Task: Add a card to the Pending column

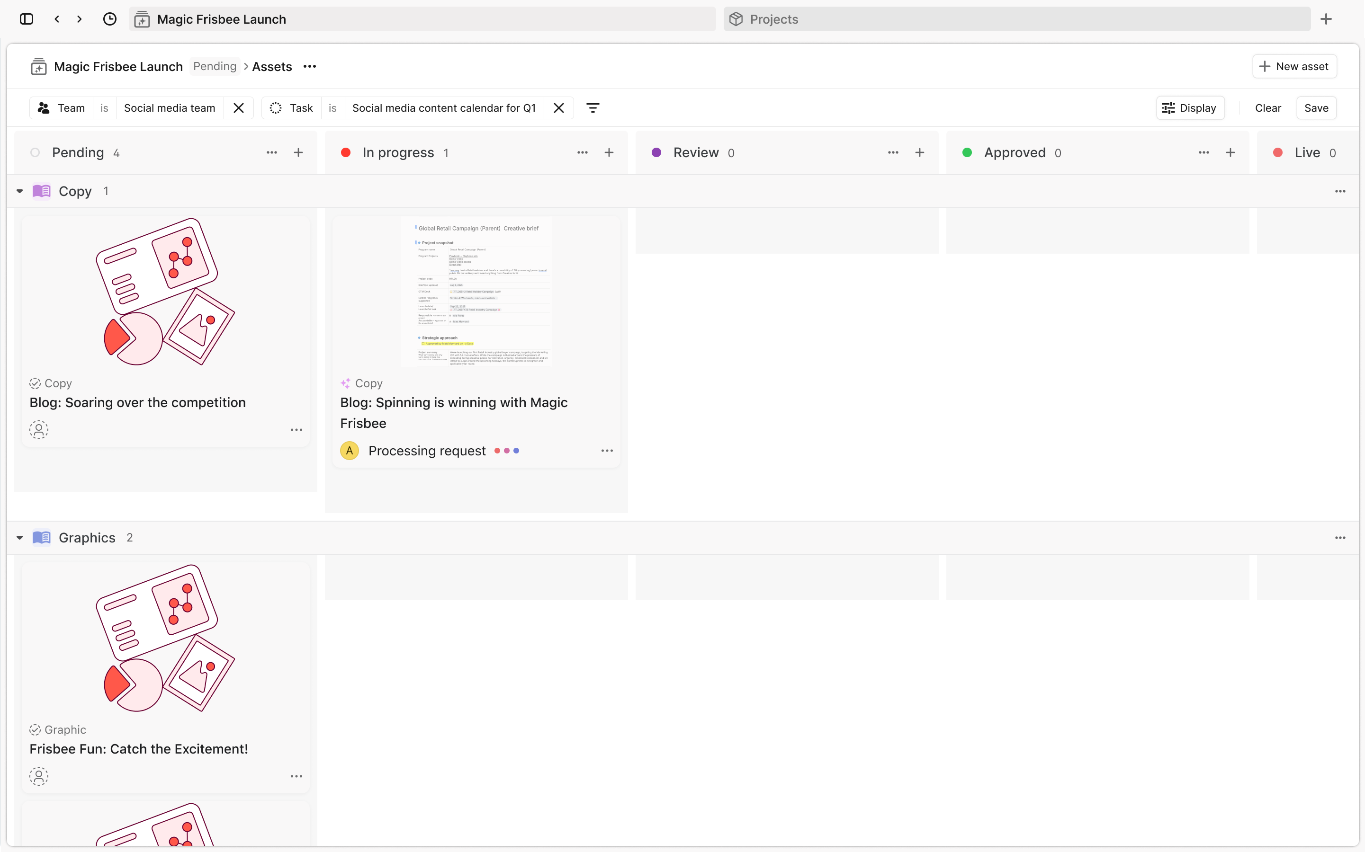Action: 298,153
